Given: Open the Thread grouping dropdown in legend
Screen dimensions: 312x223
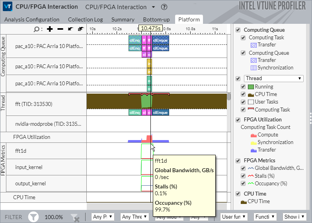Looking at the screenshot, I should (274, 79).
